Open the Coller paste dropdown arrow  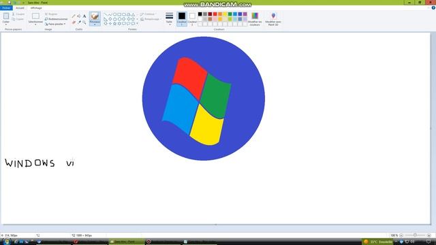tap(6, 24)
